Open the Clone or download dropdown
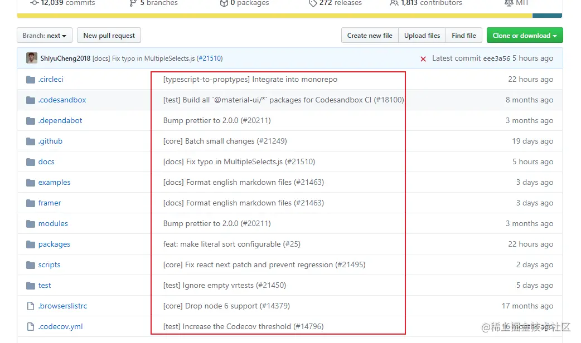Viewport: 581px width, 343px height. 525,36
